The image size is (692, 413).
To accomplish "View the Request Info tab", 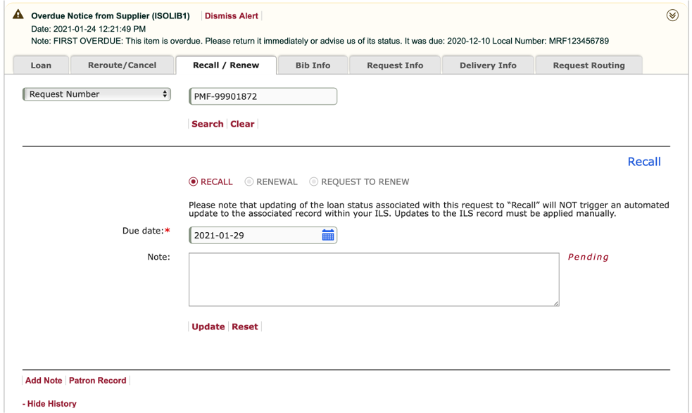I will 395,65.
